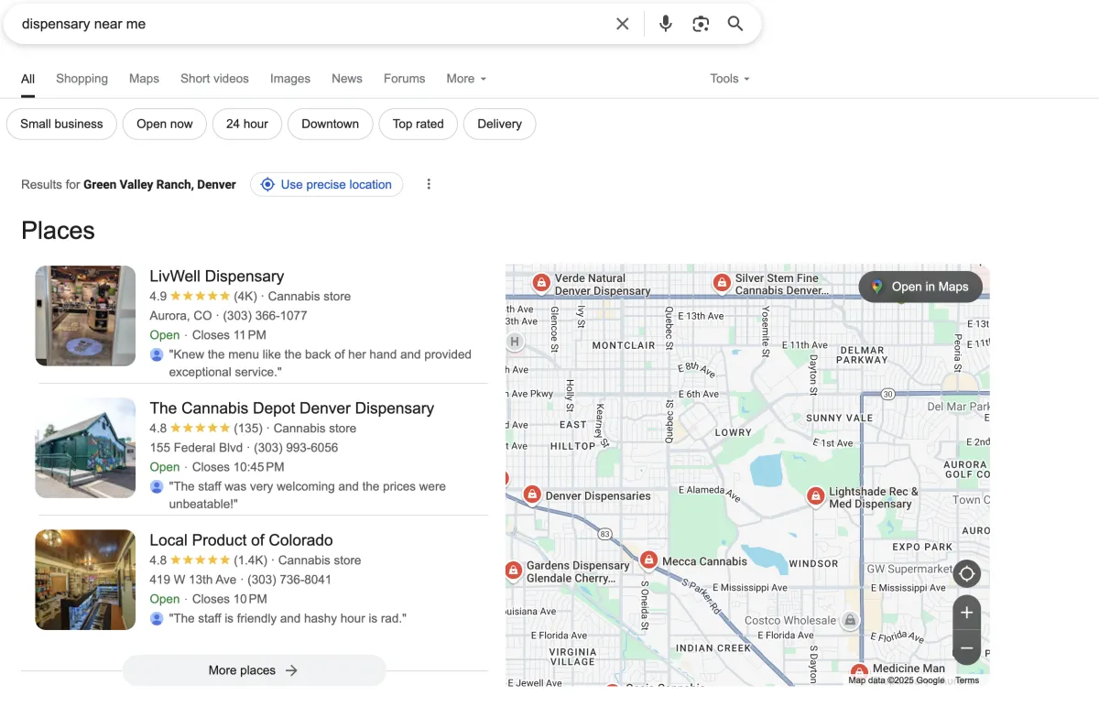Open the Images tab
Image resolution: width=1099 pixels, height=718 pixels.
coord(290,79)
